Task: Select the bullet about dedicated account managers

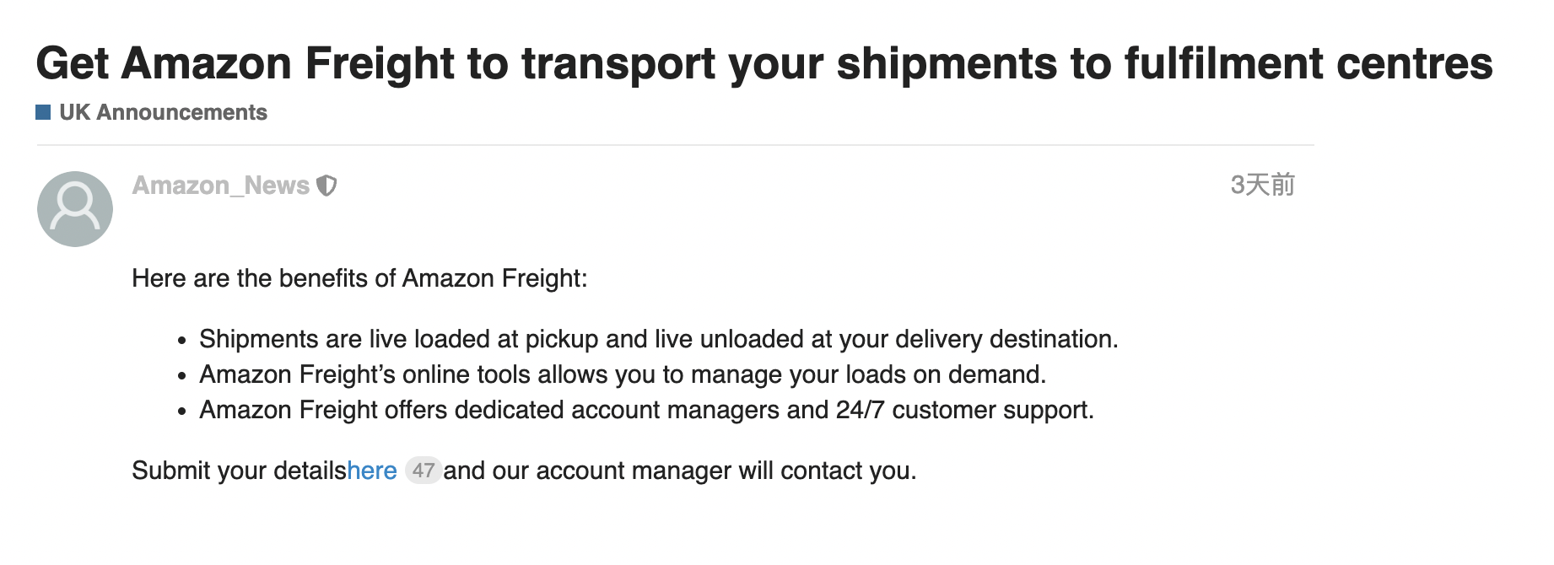Action: tap(646, 410)
